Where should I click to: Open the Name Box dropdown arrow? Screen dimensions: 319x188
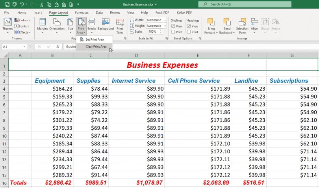coord(24,47)
